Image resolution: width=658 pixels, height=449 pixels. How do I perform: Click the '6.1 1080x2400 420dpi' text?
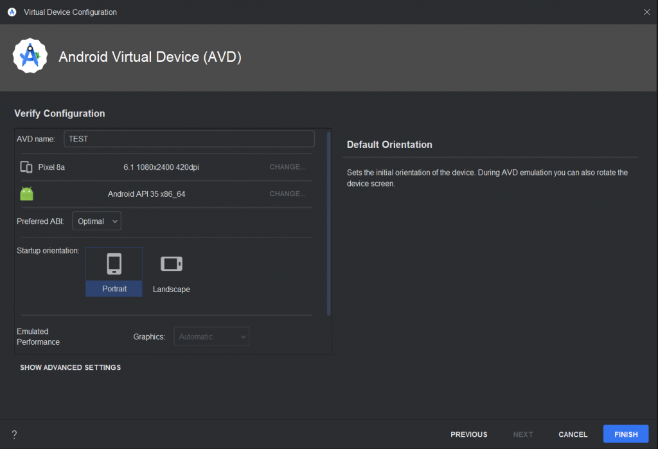pyautogui.click(x=161, y=167)
